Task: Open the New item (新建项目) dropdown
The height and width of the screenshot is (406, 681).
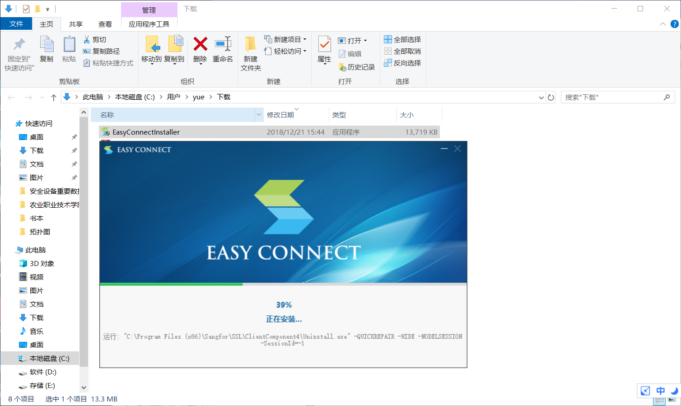Action: [x=285, y=39]
